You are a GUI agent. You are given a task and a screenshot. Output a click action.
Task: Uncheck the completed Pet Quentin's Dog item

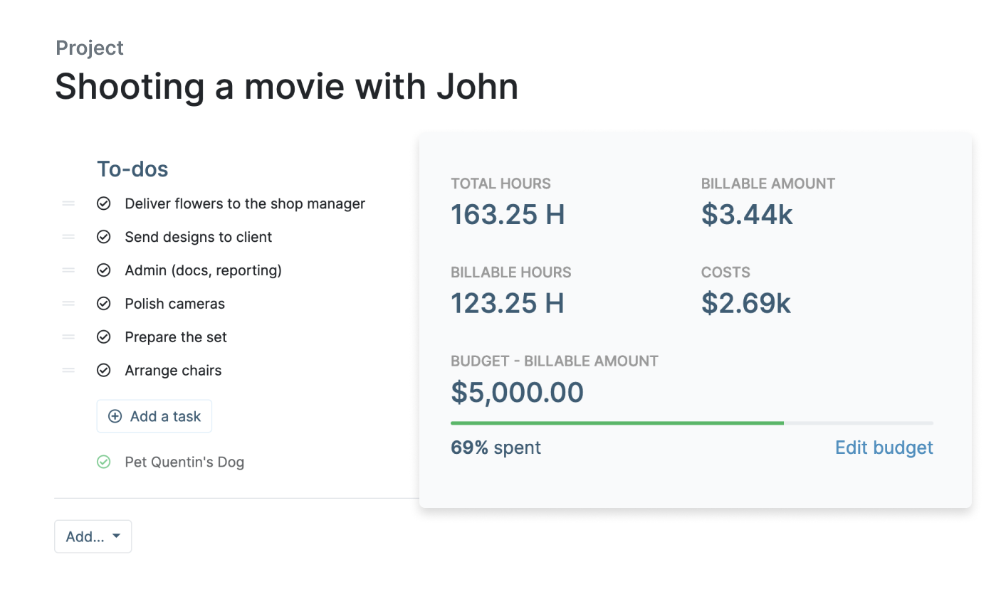click(x=104, y=462)
